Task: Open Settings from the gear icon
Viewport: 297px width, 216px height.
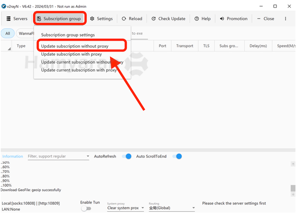Action: click(92, 19)
